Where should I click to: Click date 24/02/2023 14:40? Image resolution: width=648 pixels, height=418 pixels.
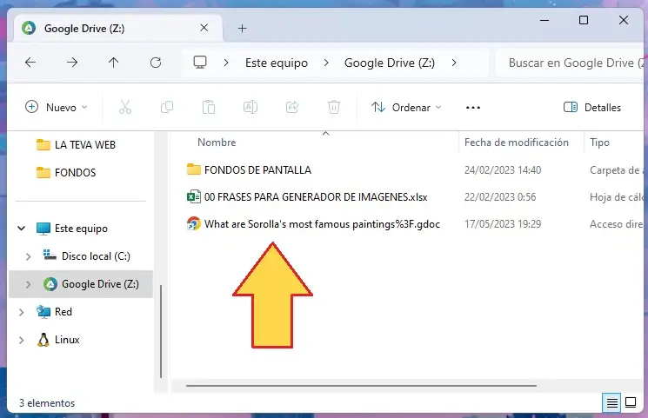pos(503,170)
